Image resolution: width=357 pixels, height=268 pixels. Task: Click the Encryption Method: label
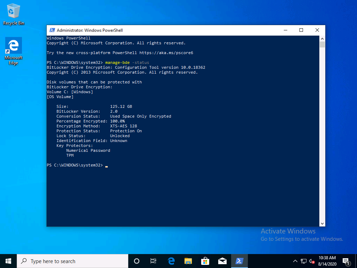(x=78, y=126)
